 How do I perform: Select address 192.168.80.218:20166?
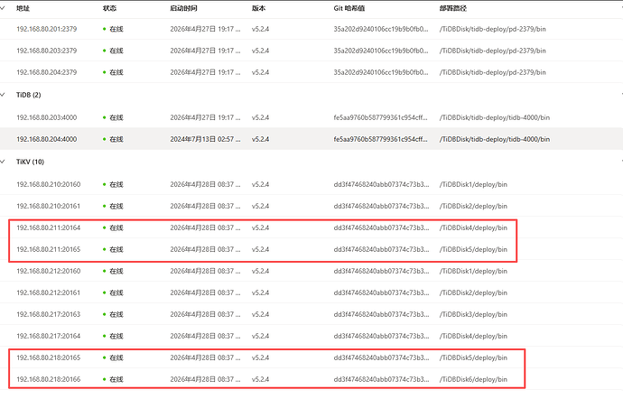(48, 379)
